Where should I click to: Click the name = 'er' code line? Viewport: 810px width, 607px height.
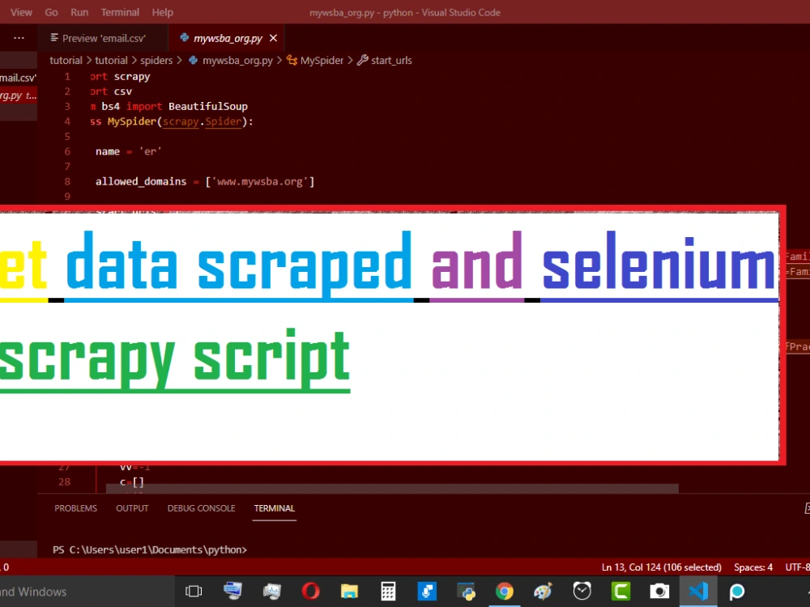(128, 151)
